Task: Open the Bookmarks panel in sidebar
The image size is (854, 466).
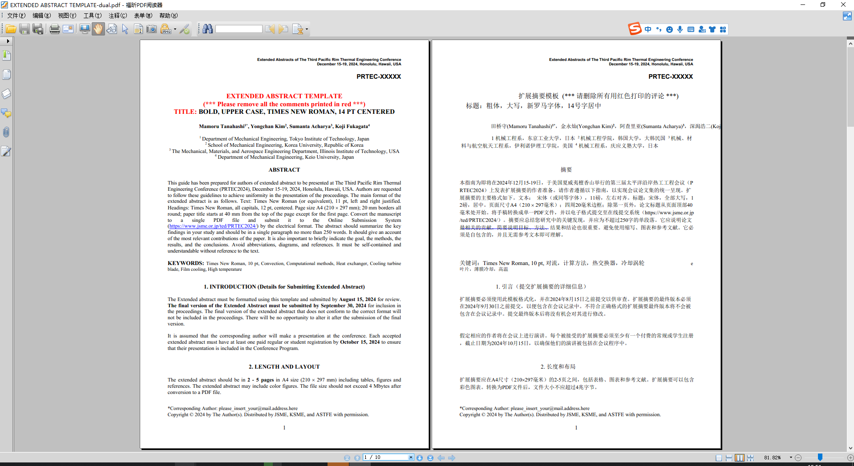Action: pyautogui.click(x=7, y=56)
